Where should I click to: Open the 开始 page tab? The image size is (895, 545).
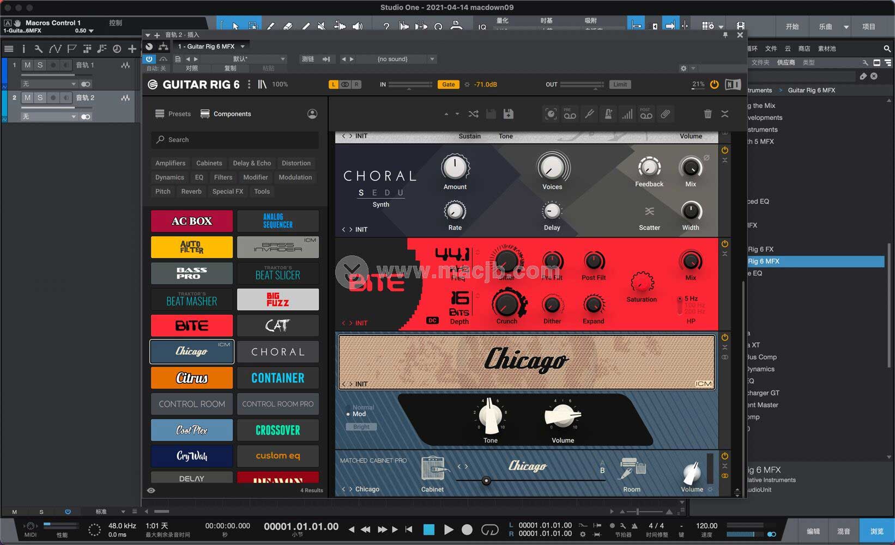pos(792,27)
